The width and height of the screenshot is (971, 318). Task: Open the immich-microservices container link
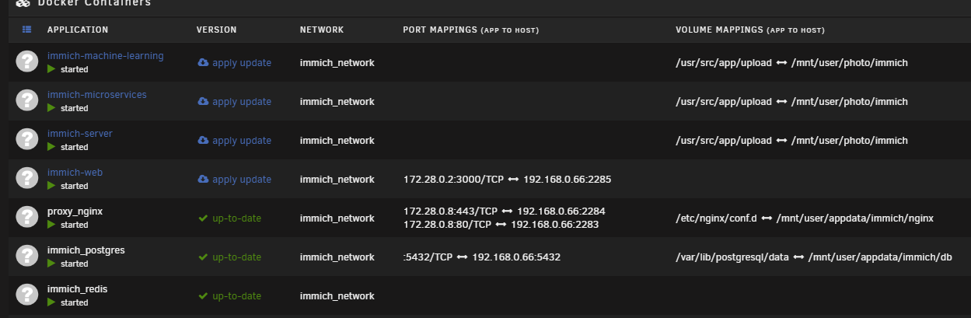click(96, 95)
